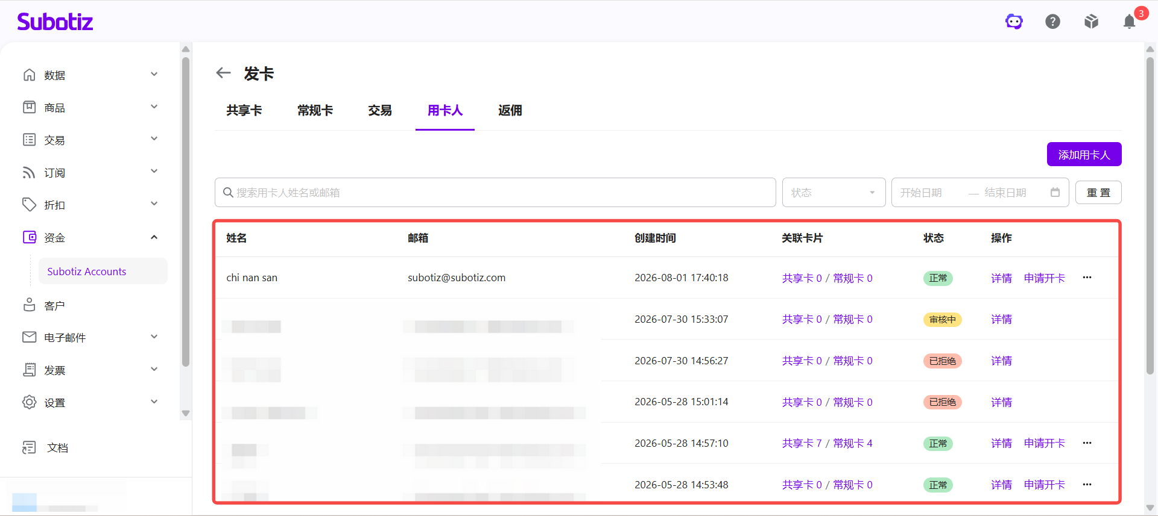The height and width of the screenshot is (516, 1158).
Task: Go back using the arrow beside 发卡
Action: (x=223, y=73)
